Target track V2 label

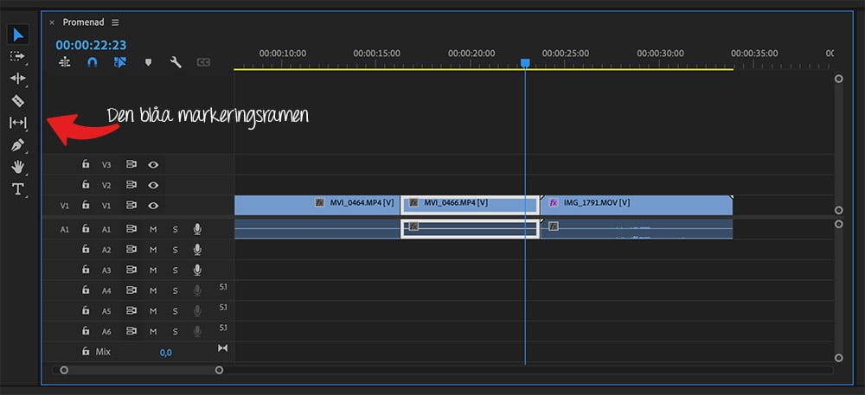(106, 185)
